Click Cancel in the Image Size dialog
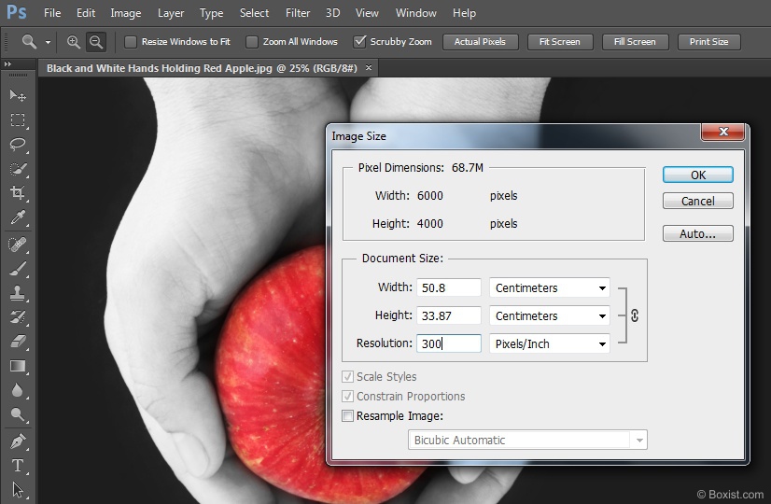This screenshot has width=771, height=504. click(698, 201)
